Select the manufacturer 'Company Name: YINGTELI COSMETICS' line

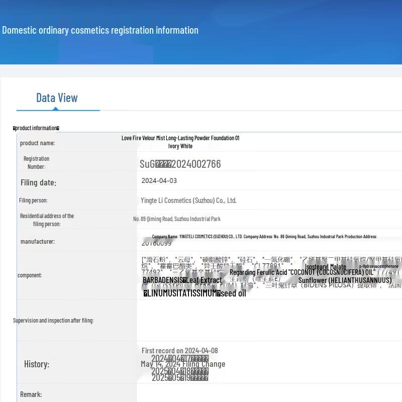[x=264, y=236]
